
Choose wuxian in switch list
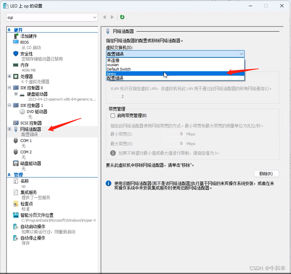(175, 65)
